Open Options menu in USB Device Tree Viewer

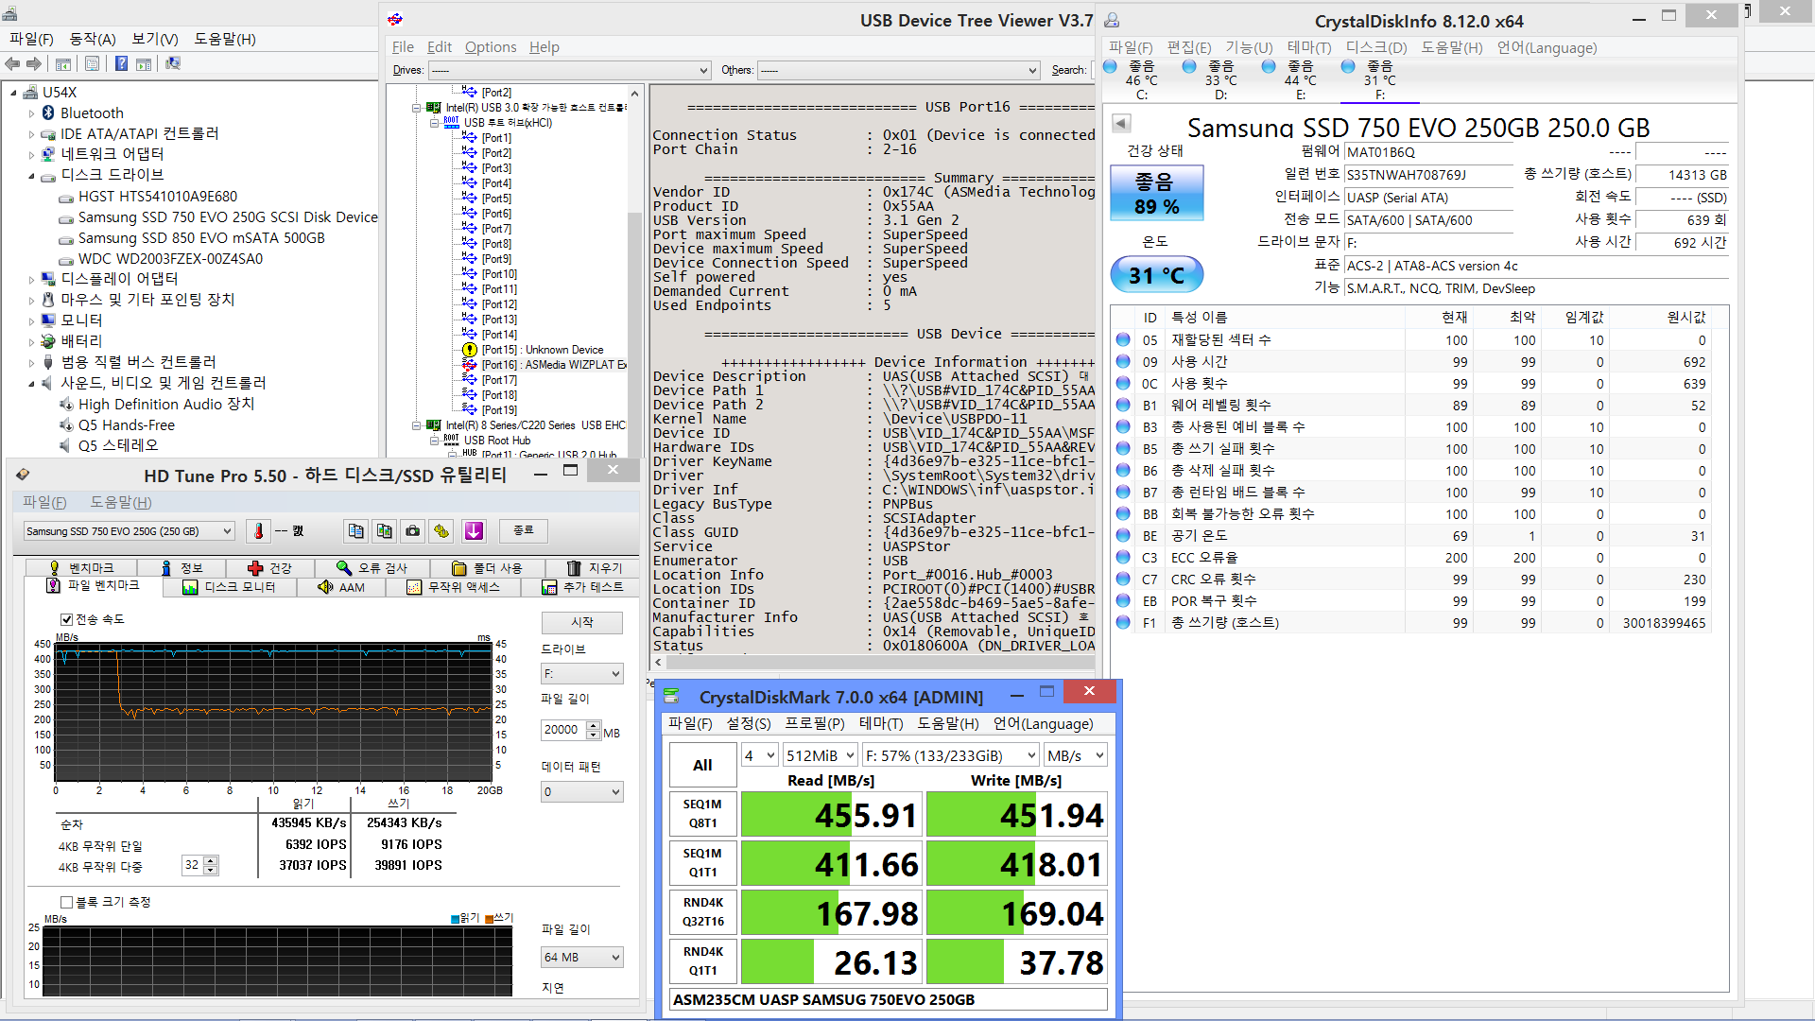(x=491, y=47)
